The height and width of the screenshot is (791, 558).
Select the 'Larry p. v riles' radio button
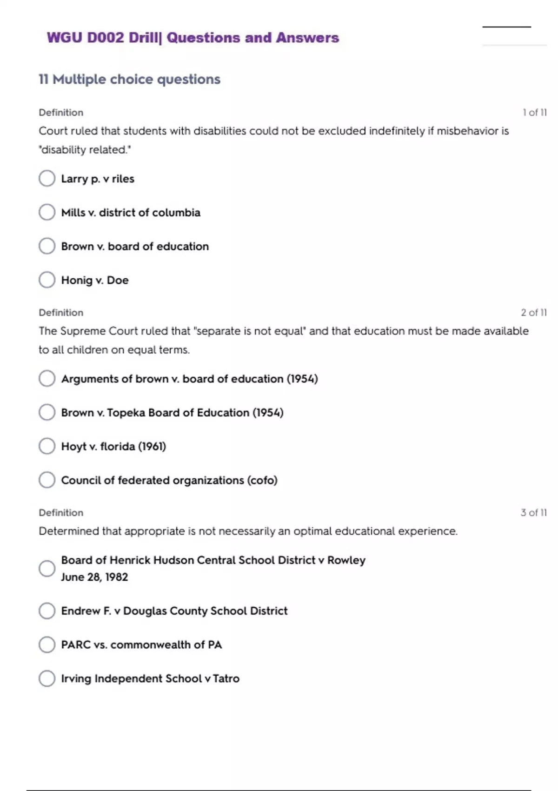pos(47,178)
